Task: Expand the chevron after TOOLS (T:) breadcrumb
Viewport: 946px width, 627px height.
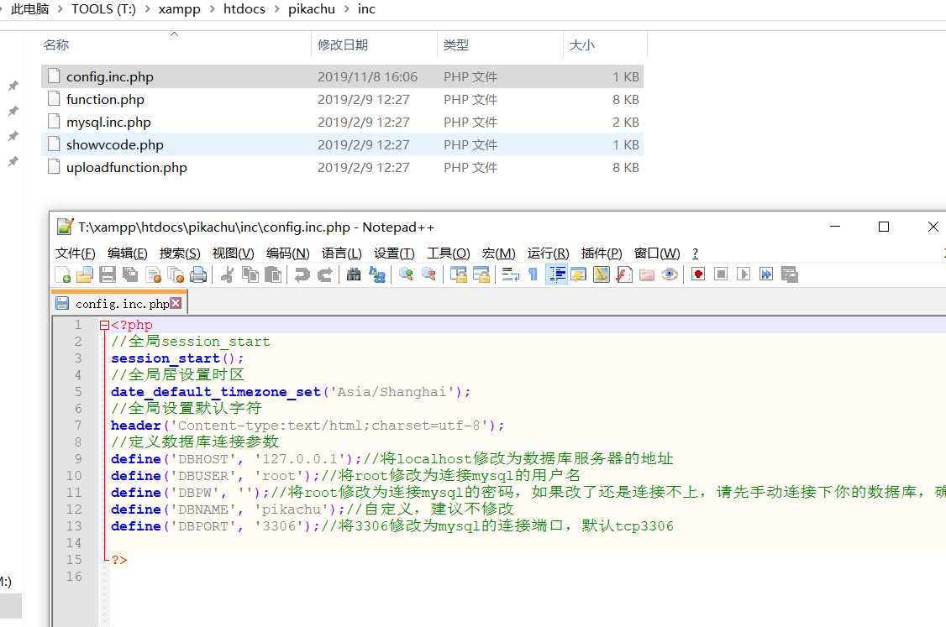Action: (x=147, y=9)
